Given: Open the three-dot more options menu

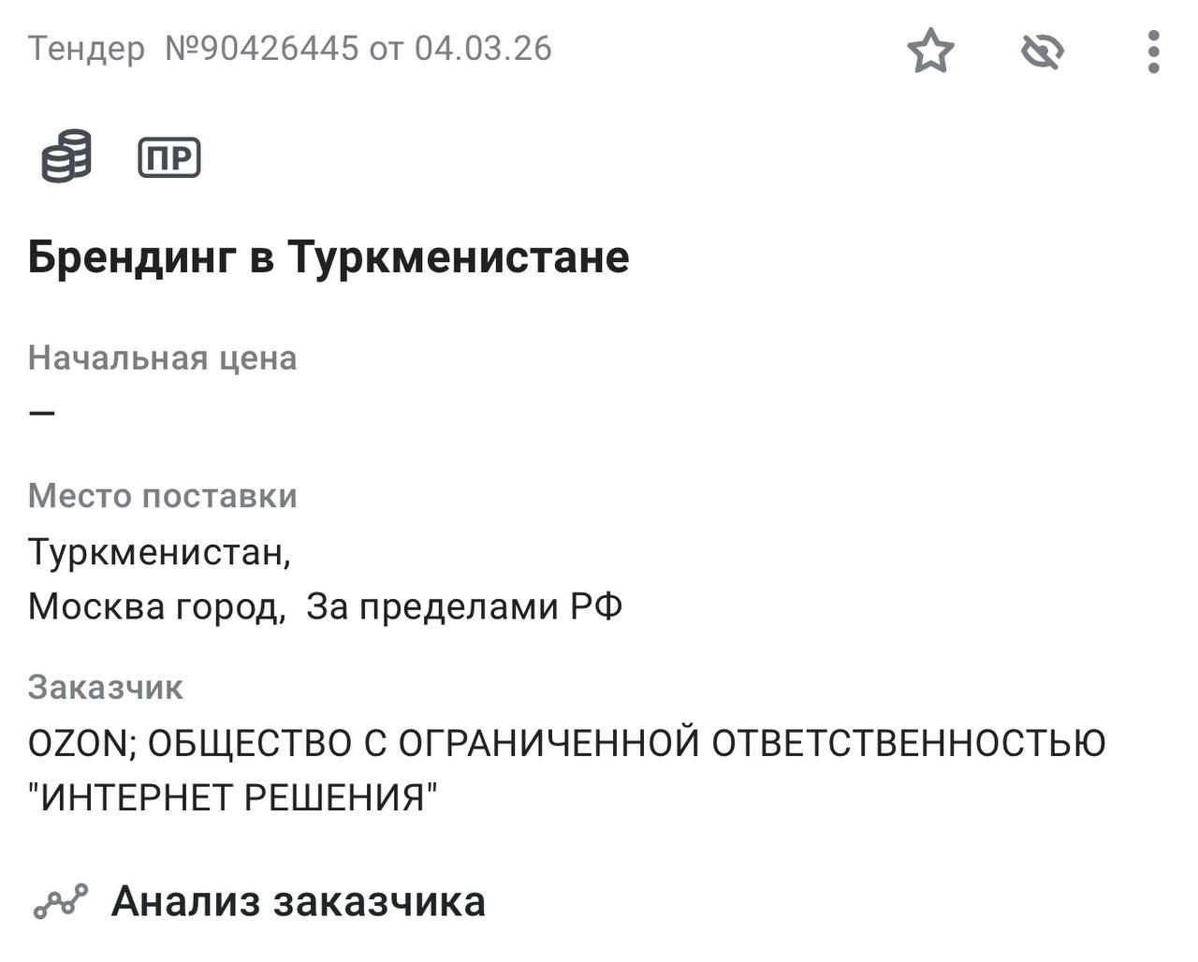Looking at the screenshot, I should click(1154, 51).
